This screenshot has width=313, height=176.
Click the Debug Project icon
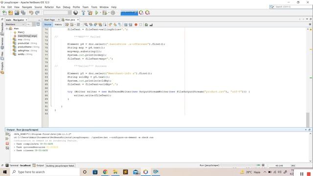click(x=104, y=13)
